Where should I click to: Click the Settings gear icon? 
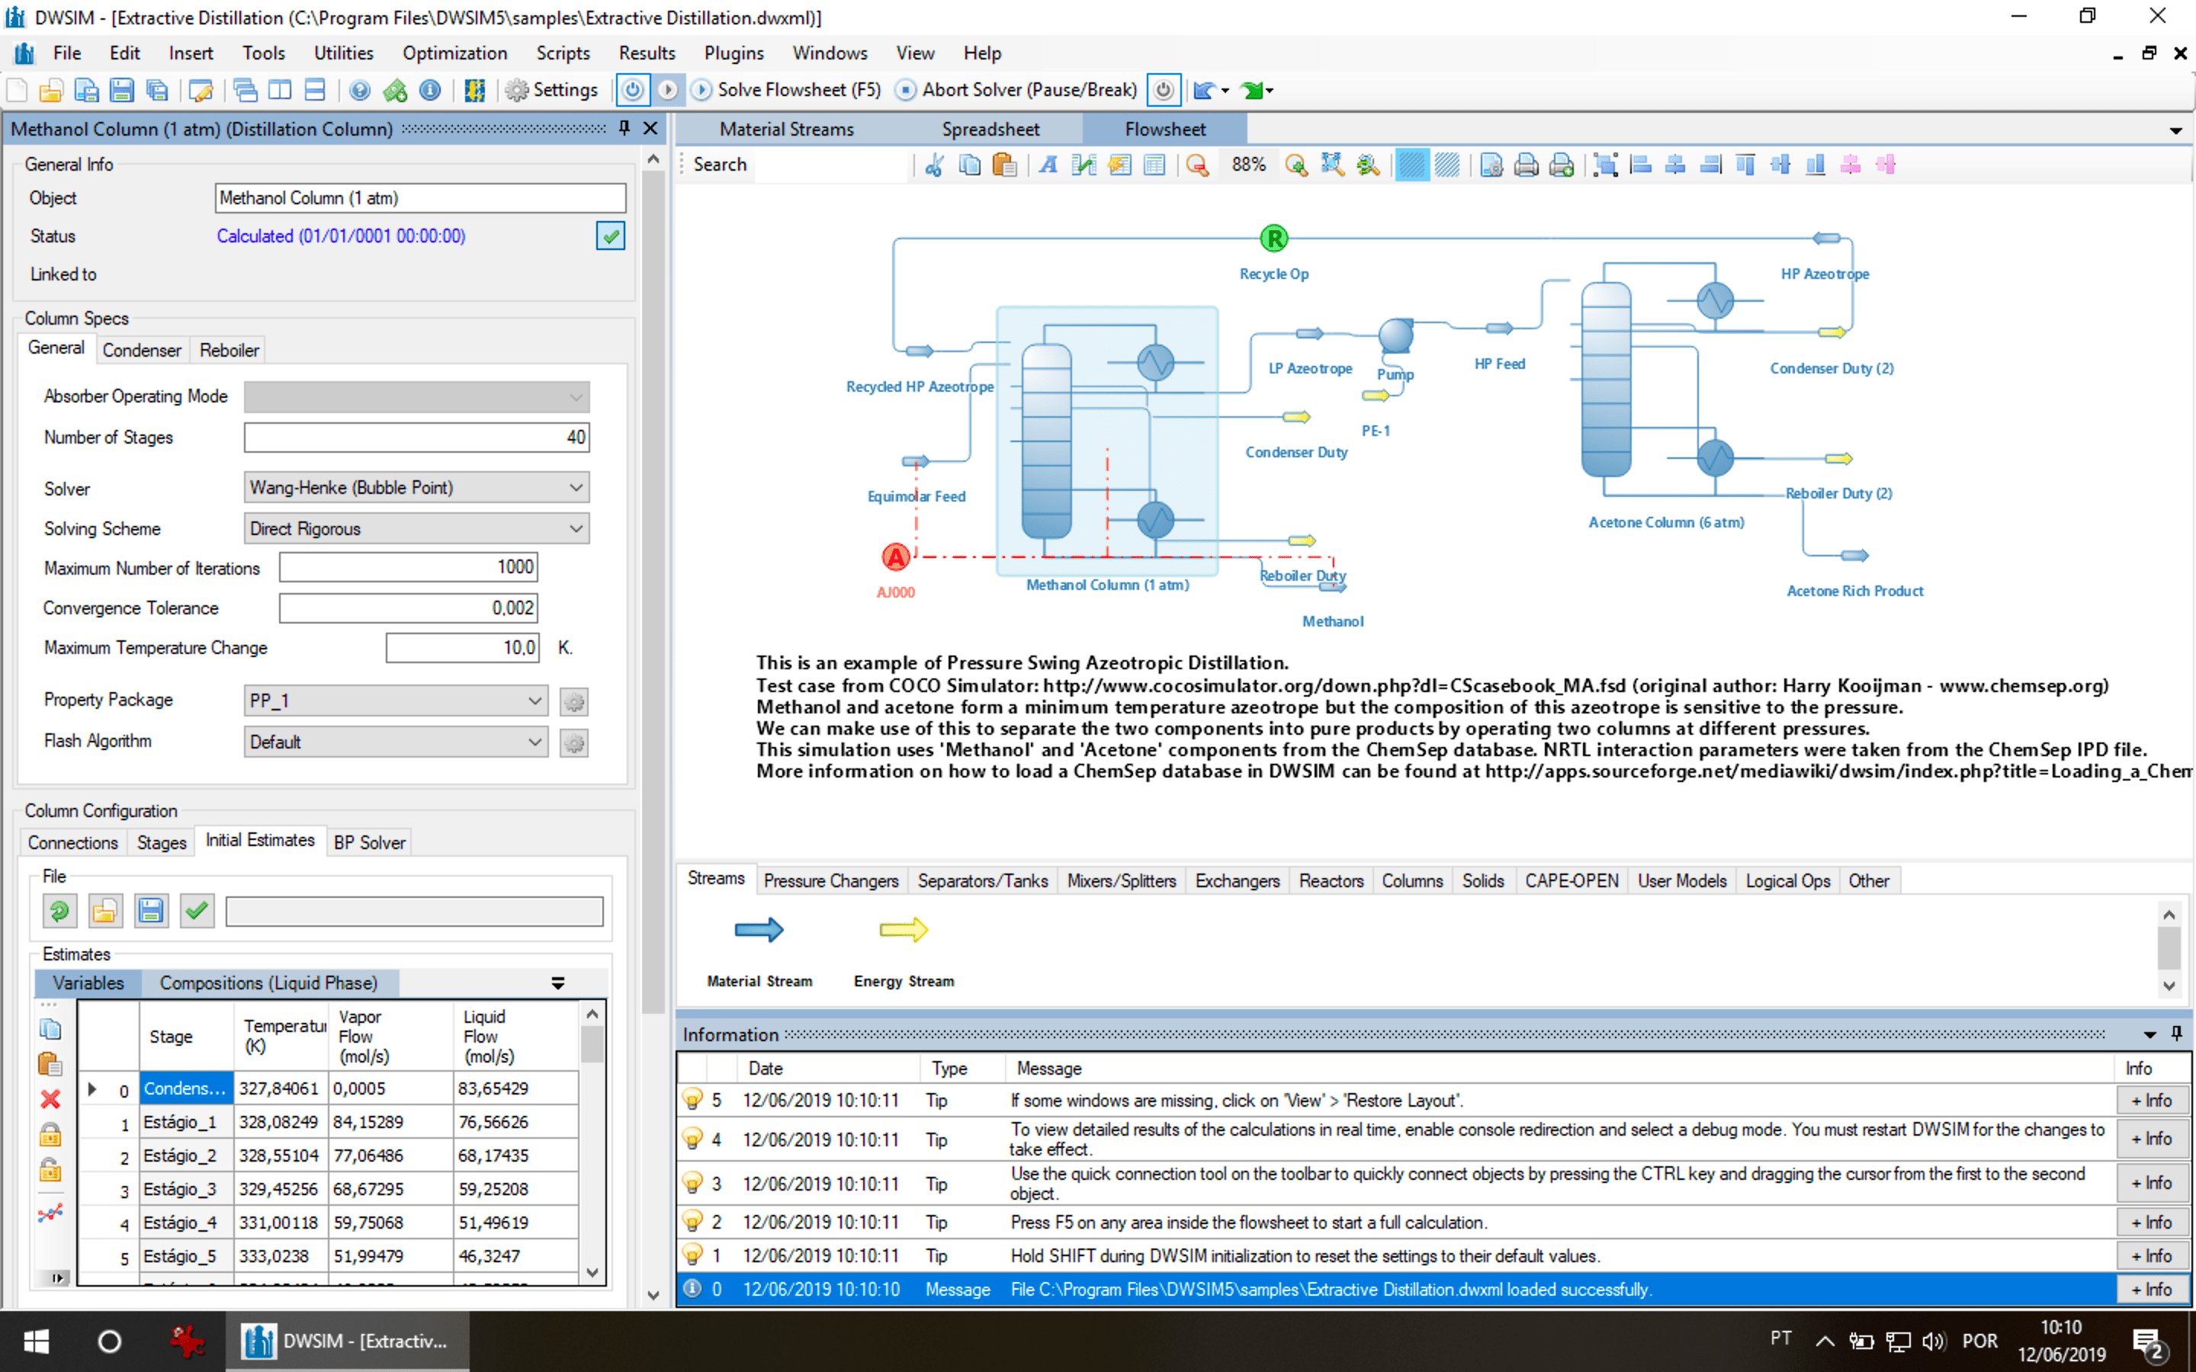coord(517,90)
